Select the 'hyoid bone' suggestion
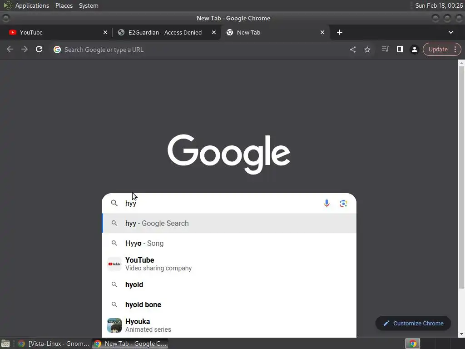 coord(229,304)
